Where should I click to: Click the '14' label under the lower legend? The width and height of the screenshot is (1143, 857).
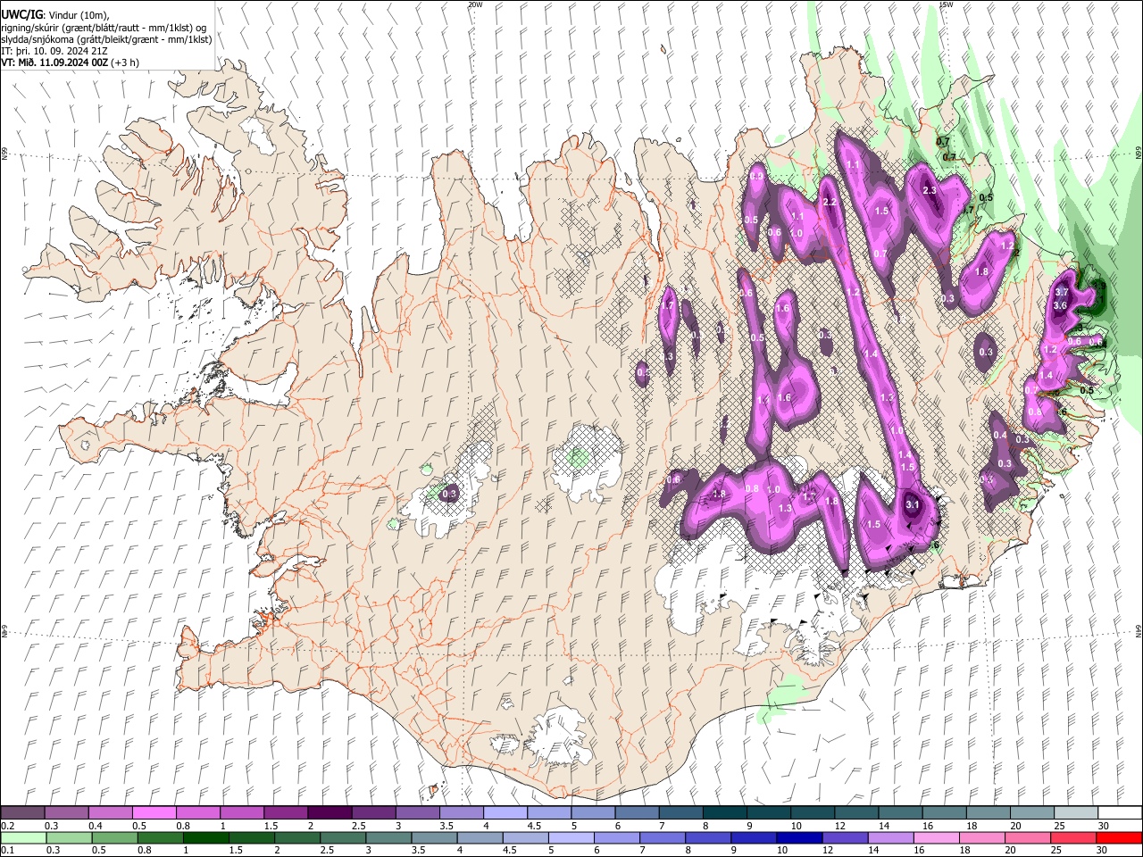874,851
